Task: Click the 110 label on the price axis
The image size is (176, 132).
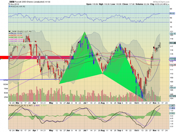Action: tap(171, 74)
